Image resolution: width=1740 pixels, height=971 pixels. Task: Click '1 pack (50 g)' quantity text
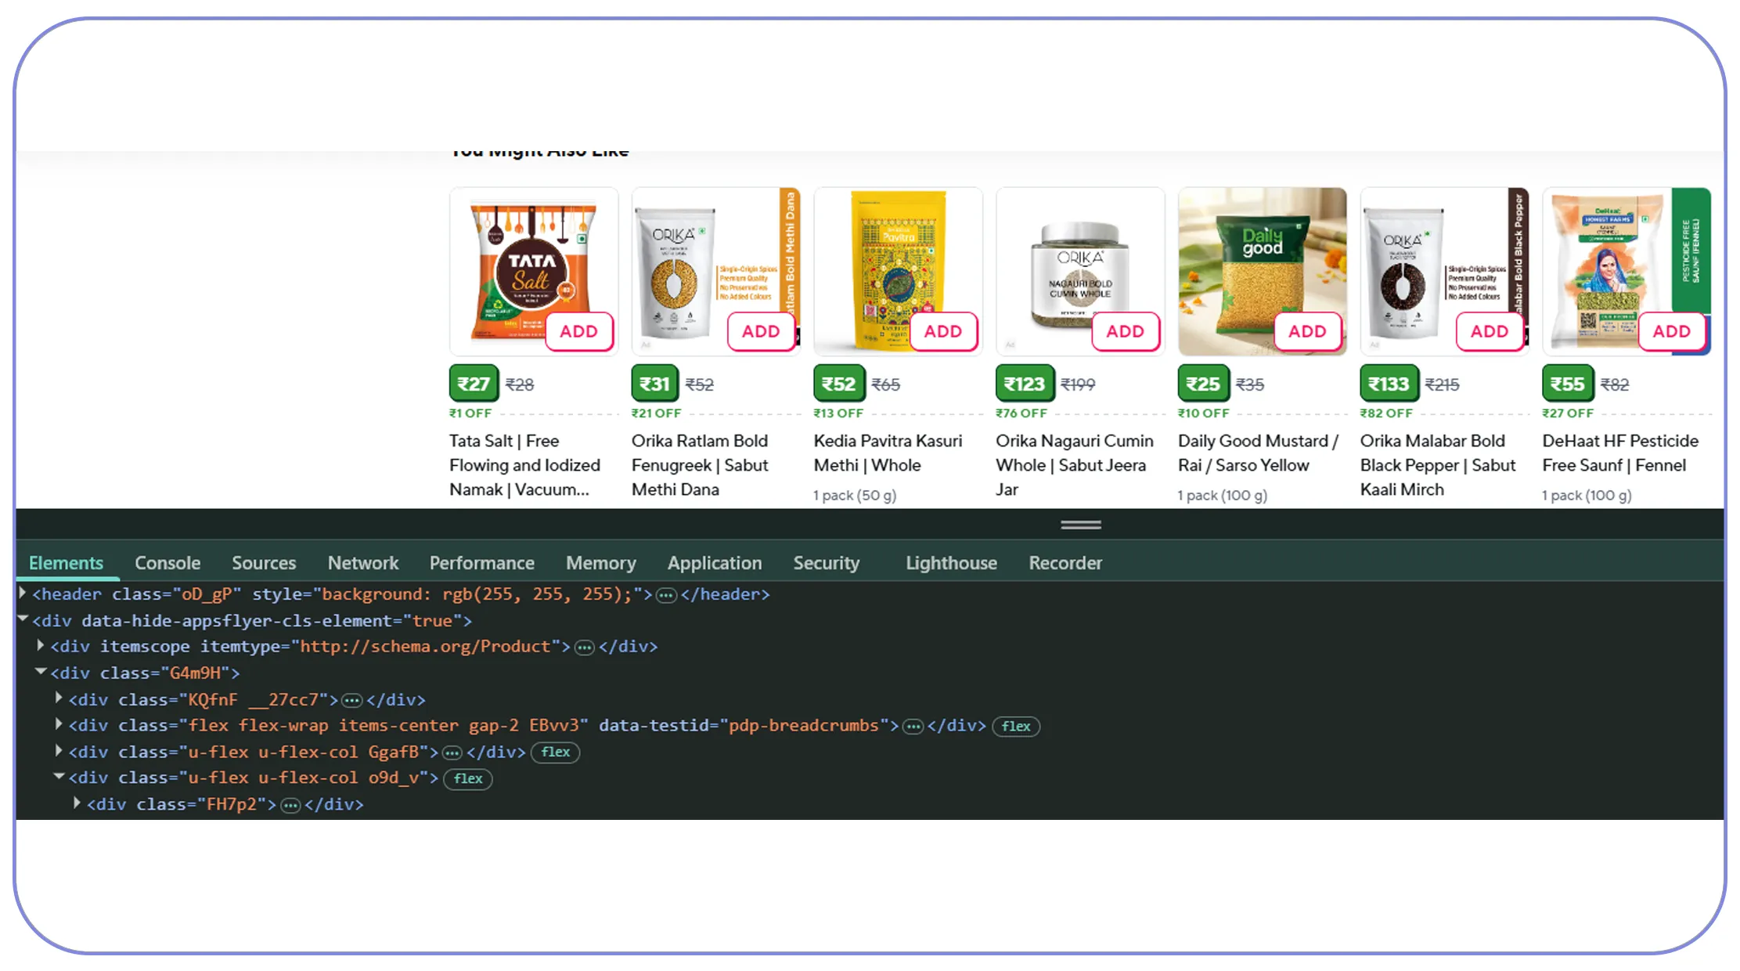pyautogui.click(x=855, y=495)
